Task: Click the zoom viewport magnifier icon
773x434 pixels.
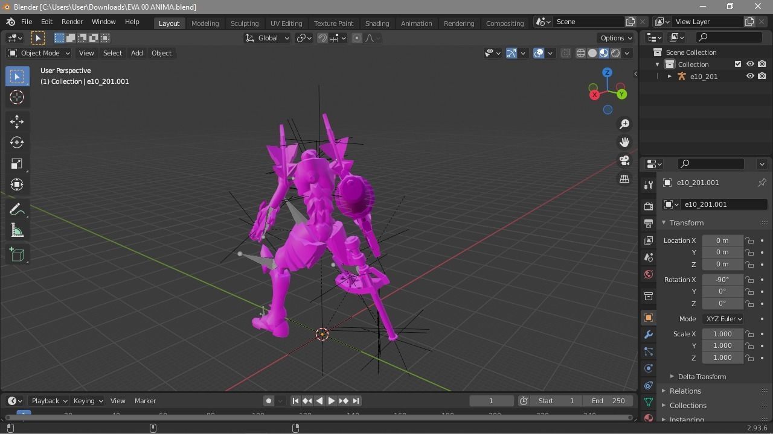Action: pos(624,124)
